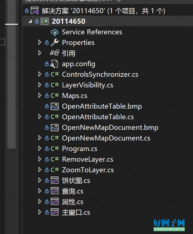Select 饼状图.cs file name
193x234 pixels.
76,181
